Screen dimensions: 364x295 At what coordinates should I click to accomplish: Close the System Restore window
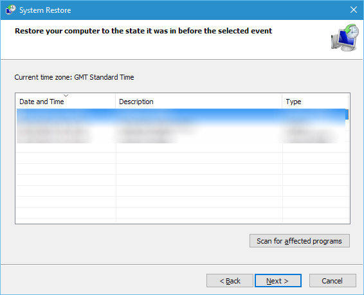tap(354, 10)
